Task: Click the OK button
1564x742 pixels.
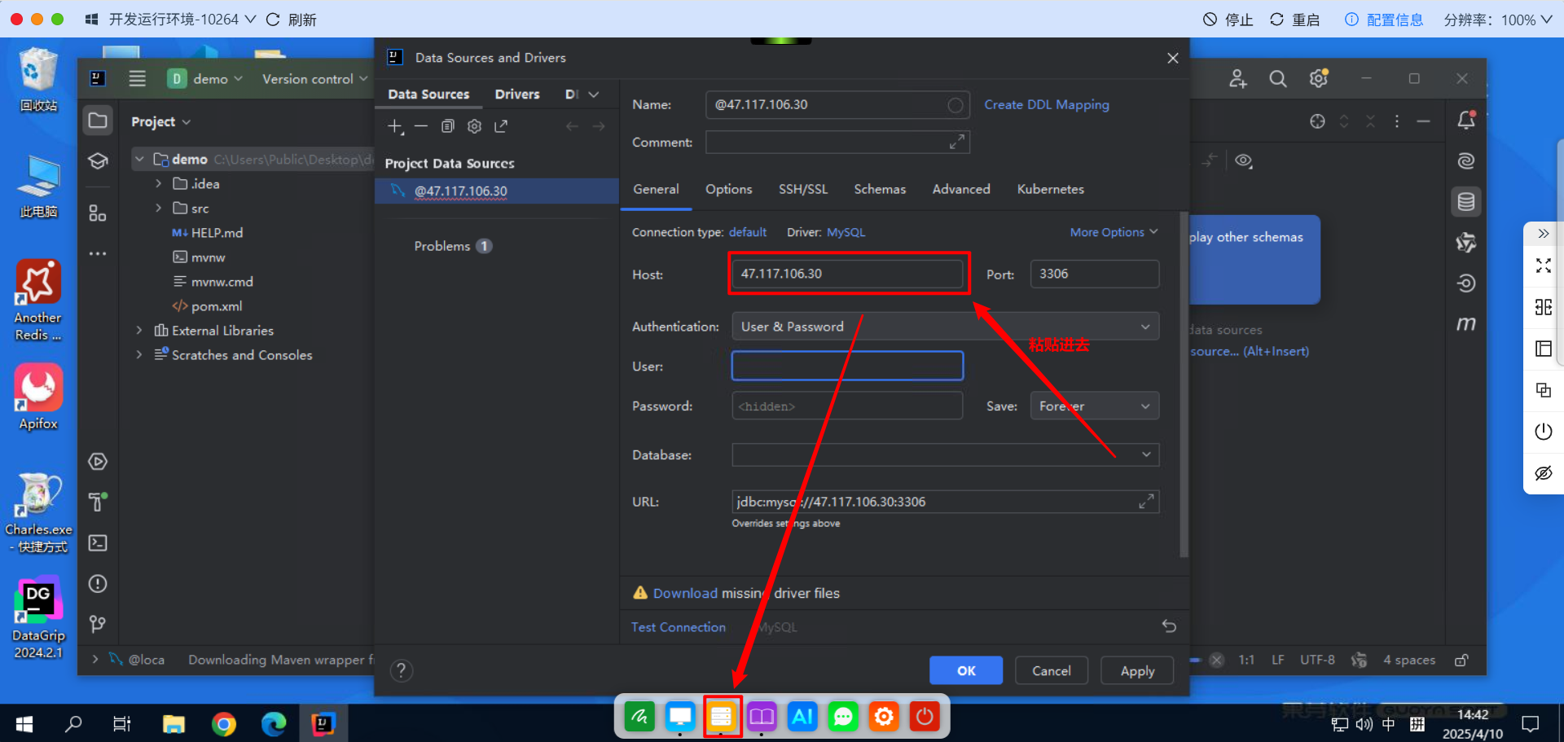Action: pos(966,670)
